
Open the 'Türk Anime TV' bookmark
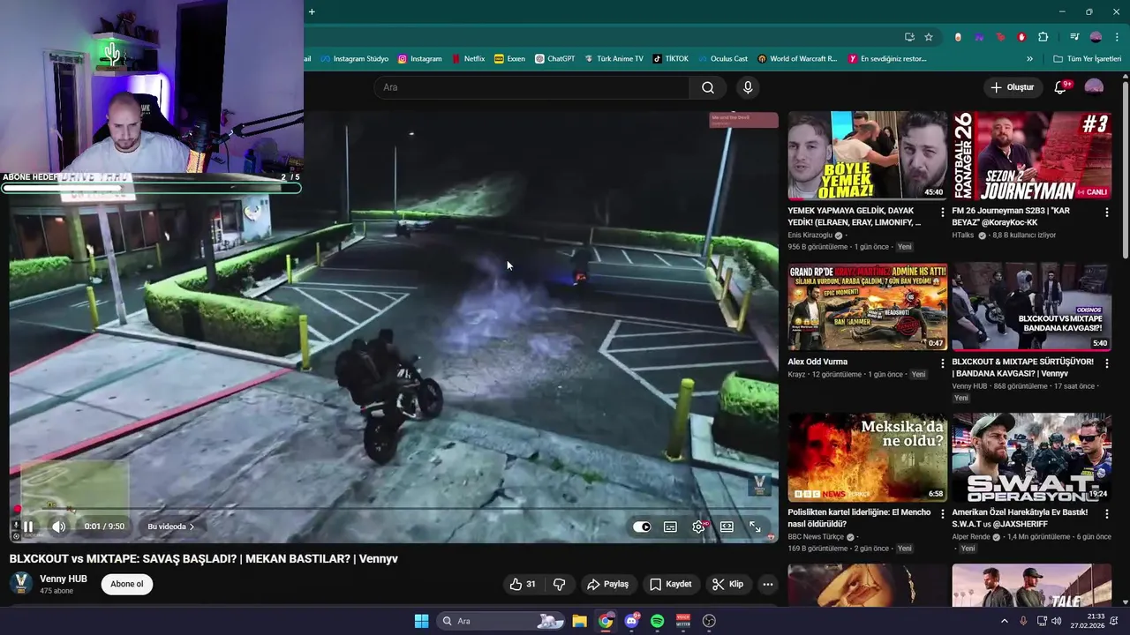pos(614,59)
